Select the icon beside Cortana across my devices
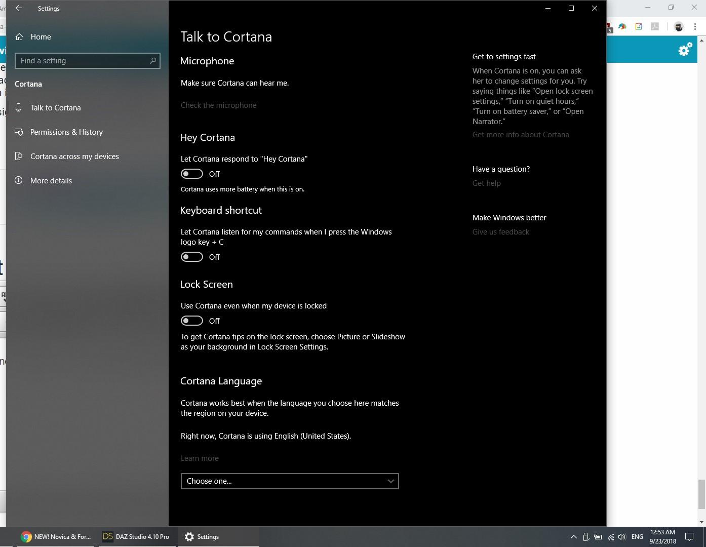 coord(19,156)
